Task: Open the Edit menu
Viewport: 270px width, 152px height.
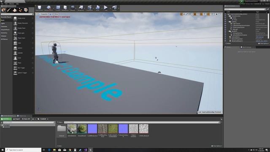Action: [6, 4]
